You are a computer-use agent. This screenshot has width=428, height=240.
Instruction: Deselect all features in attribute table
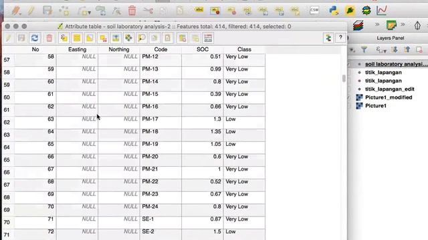pyautogui.click(x=103, y=38)
